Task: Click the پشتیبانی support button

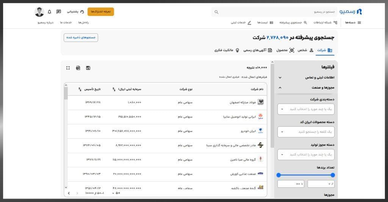Action: tap(75, 12)
